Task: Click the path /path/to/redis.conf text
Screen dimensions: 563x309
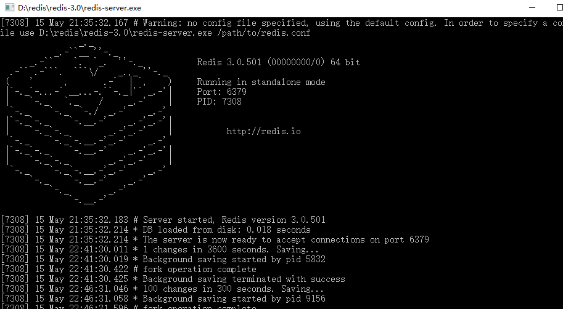Action: tap(263, 33)
